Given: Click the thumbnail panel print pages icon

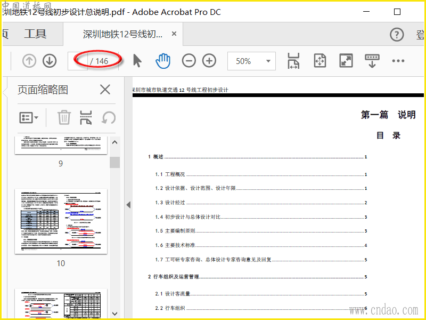Looking at the screenshot, I should click(86, 117).
